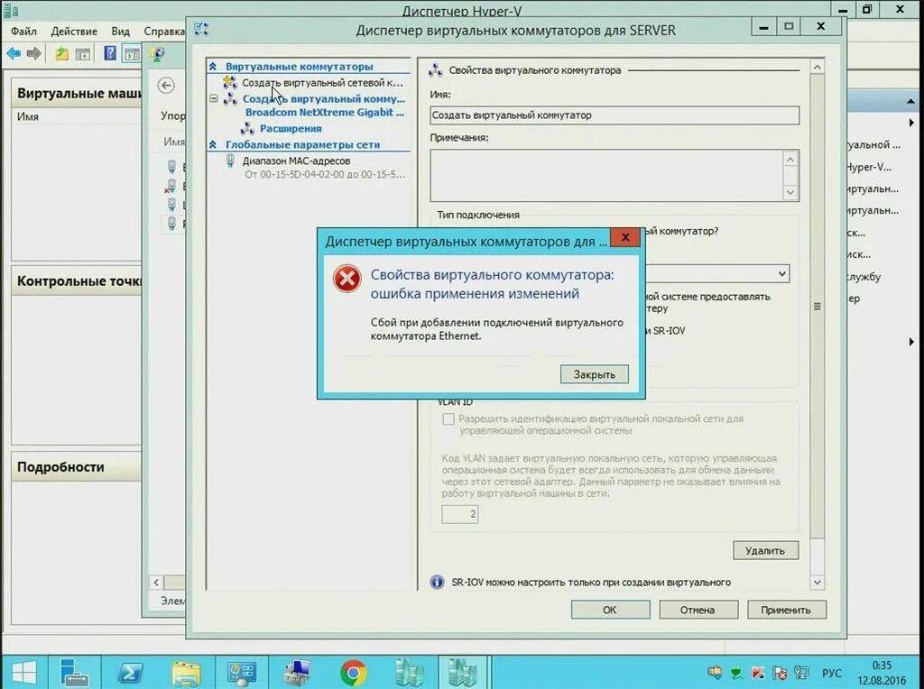Click the Forward arrow in Hyper-V Manager toolbar
This screenshot has width=924, height=689.
34,54
